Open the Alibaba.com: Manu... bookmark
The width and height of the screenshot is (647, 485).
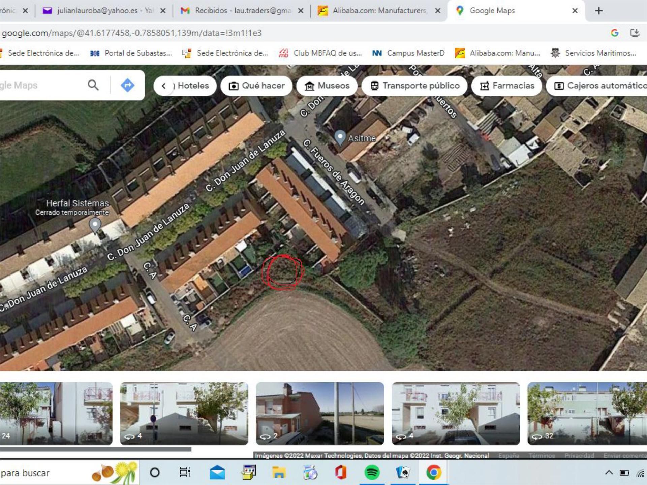498,53
